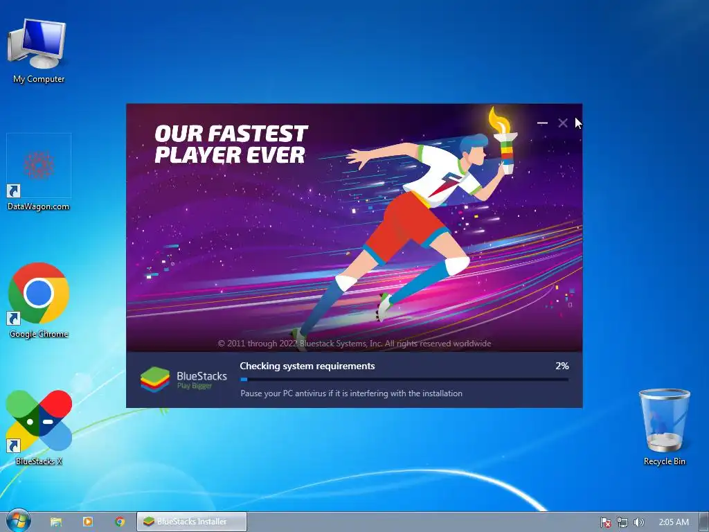Screen dimensions: 709x532
Task: Open the volume speaker tray icon
Action: coord(638,522)
